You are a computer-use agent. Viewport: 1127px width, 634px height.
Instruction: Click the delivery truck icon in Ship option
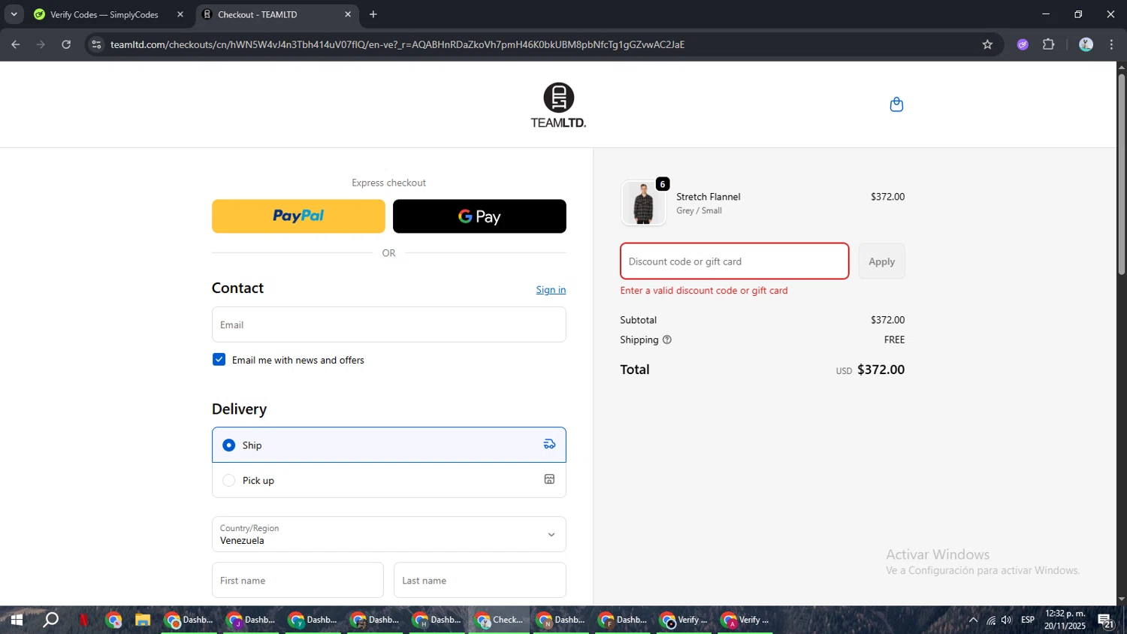(x=549, y=444)
